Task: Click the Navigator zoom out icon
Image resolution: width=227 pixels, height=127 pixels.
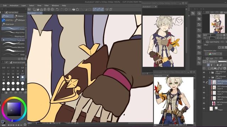Action: [x=218, y=35]
